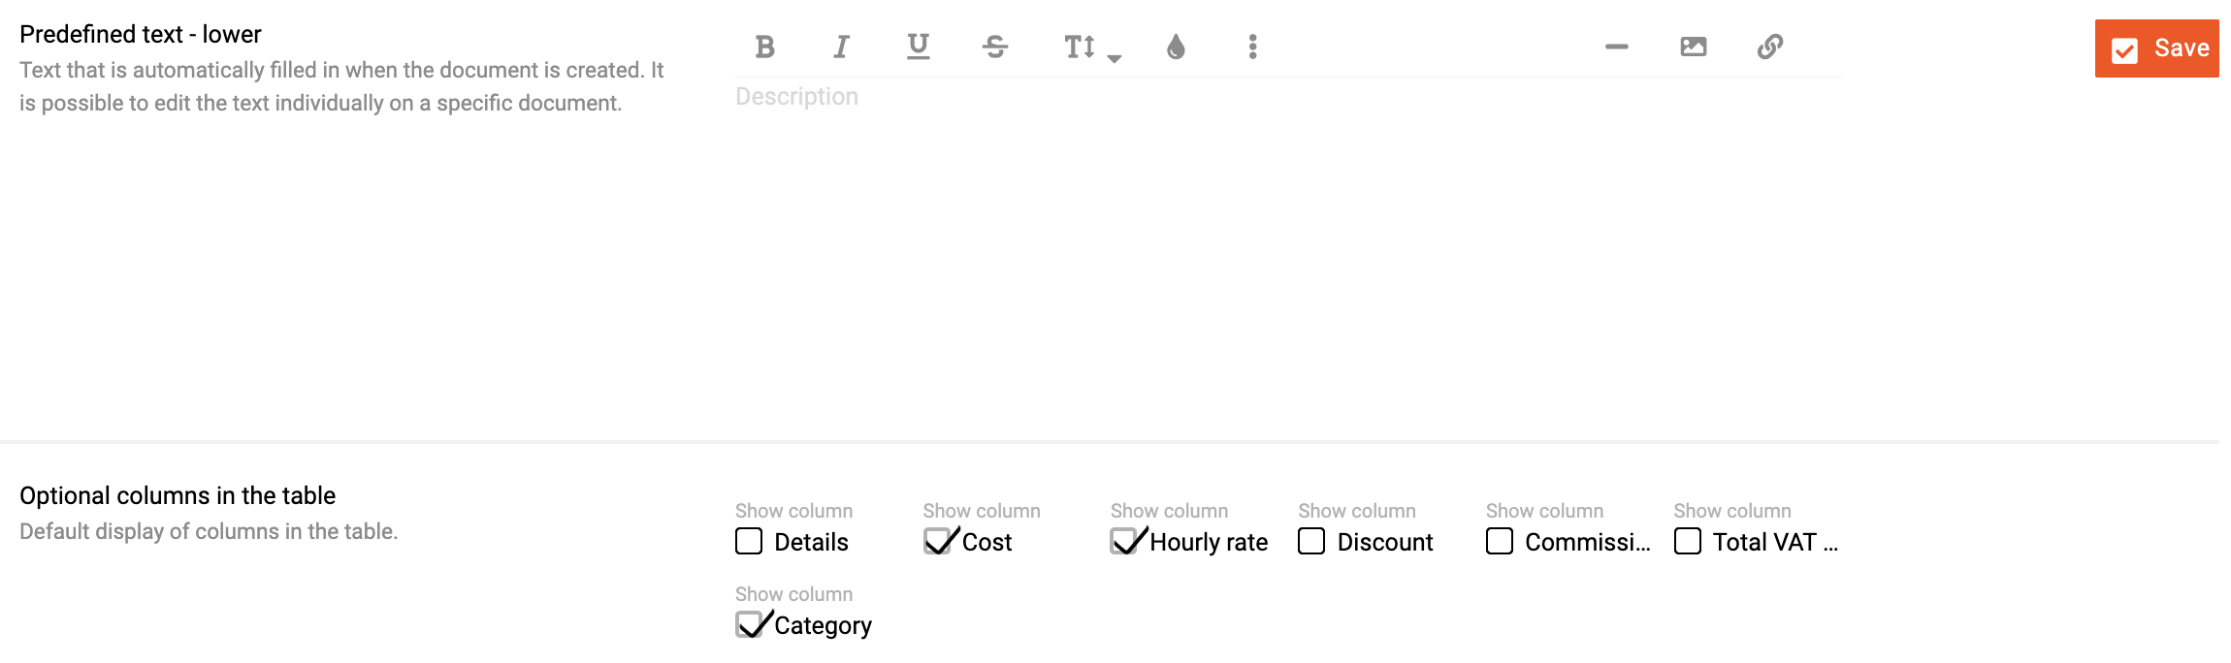Image resolution: width=2231 pixels, height=663 pixels.
Task: Insert a horizontal line
Action: coord(1616,47)
